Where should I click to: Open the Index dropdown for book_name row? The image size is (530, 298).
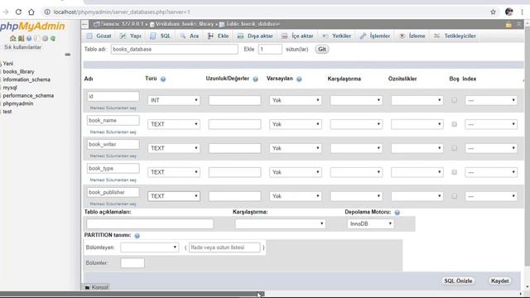491,124
